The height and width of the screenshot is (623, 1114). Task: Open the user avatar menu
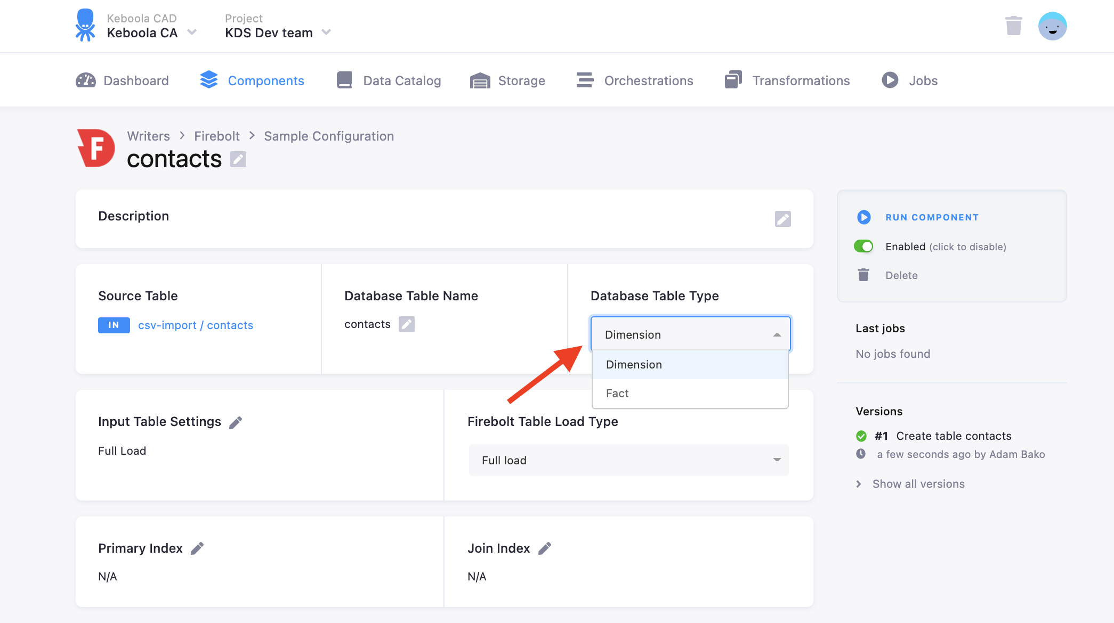tap(1052, 26)
